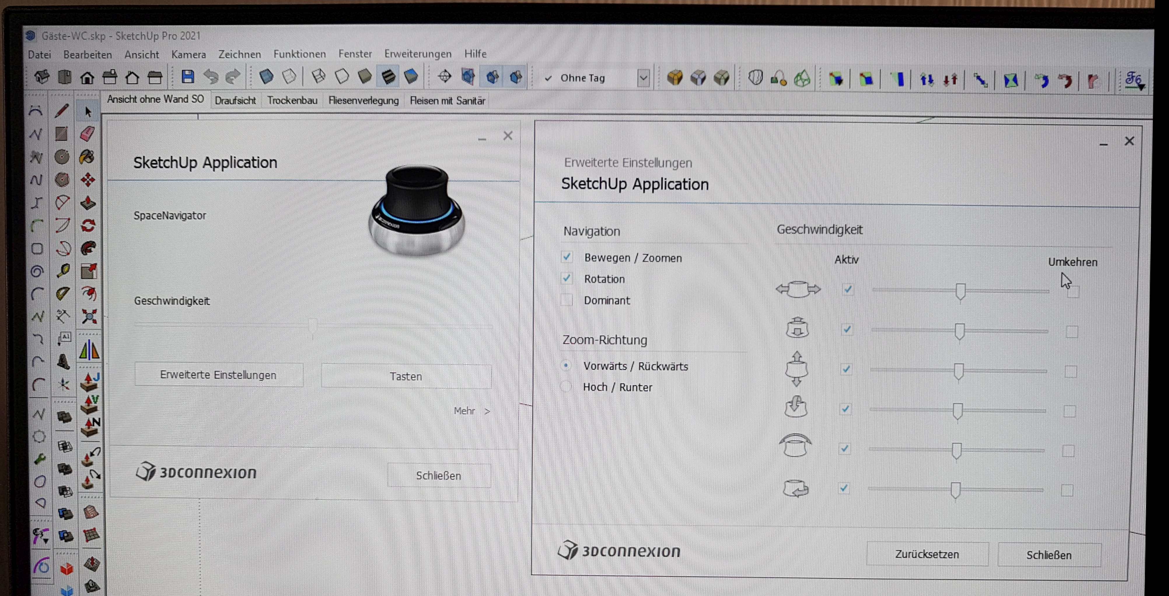Image resolution: width=1169 pixels, height=596 pixels.
Task: Select the Eraser tool
Action: pyautogui.click(x=88, y=133)
